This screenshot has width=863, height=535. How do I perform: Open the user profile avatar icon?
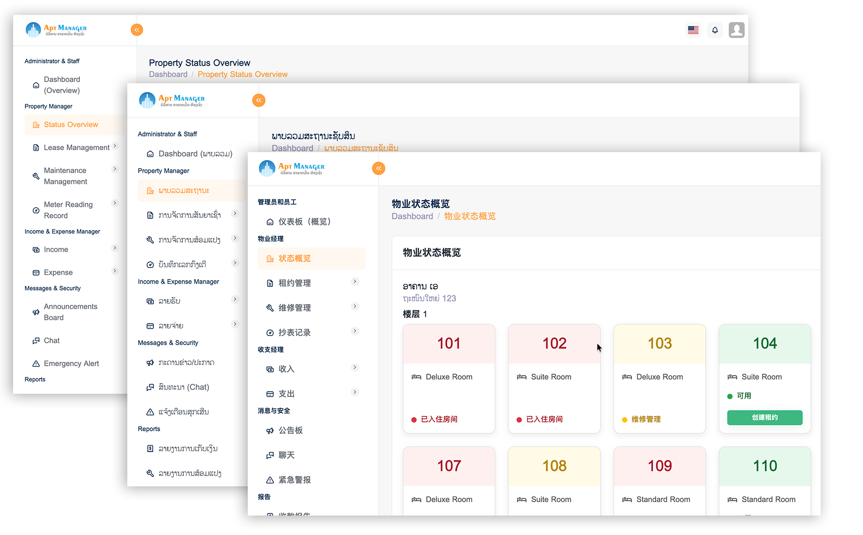tap(736, 30)
